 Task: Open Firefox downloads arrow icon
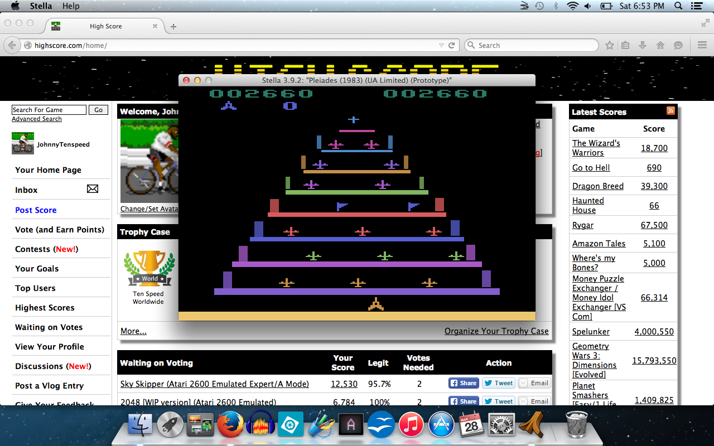(x=643, y=45)
